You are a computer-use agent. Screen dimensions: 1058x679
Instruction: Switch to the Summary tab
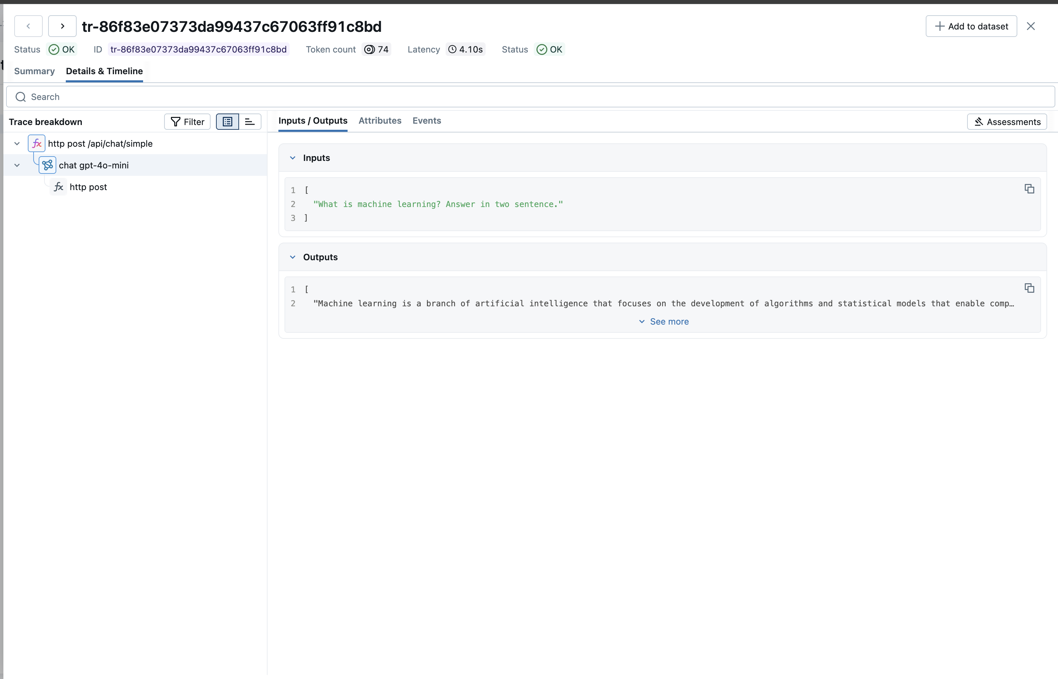34,71
